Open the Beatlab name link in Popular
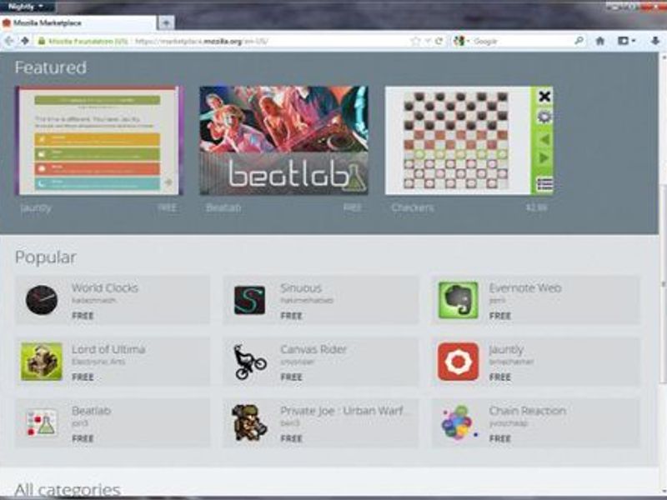Screen dimensions: 667x500 pos(91,411)
